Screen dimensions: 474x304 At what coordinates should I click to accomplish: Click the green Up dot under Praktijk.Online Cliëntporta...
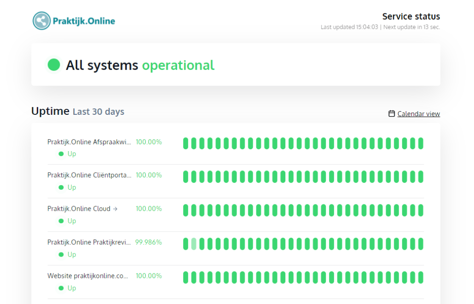click(61, 187)
